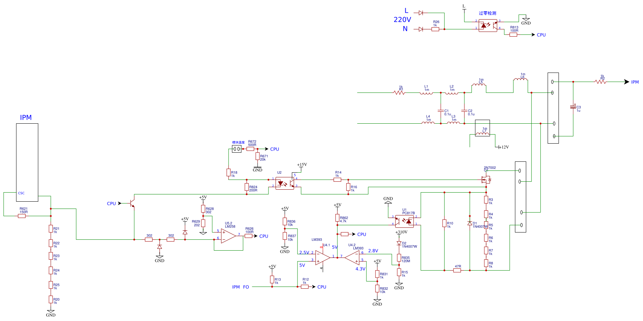Click the 47R resistor symbol
The height and width of the screenshot is (321, 643).
click(457, 271)
